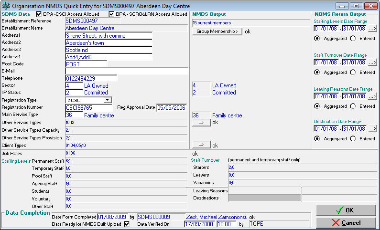Click Staffing Levels end date 31/01/08
This screenshot has width=380, height=230.
click(354, 29)
